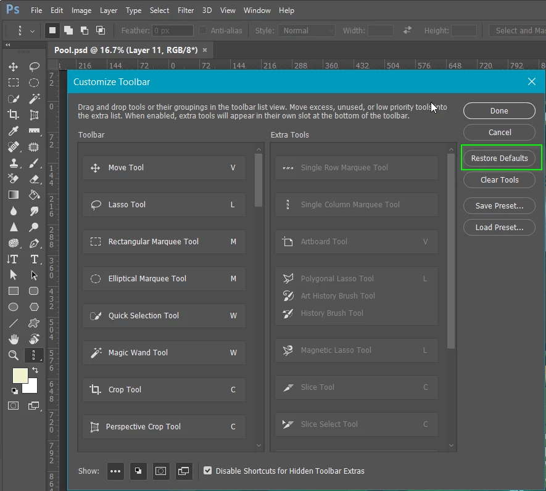Pick the Pen tool

(x=34, y=243)
